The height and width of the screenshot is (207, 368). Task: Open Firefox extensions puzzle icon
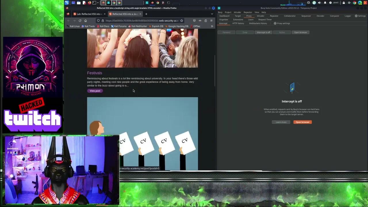[206, 21]
